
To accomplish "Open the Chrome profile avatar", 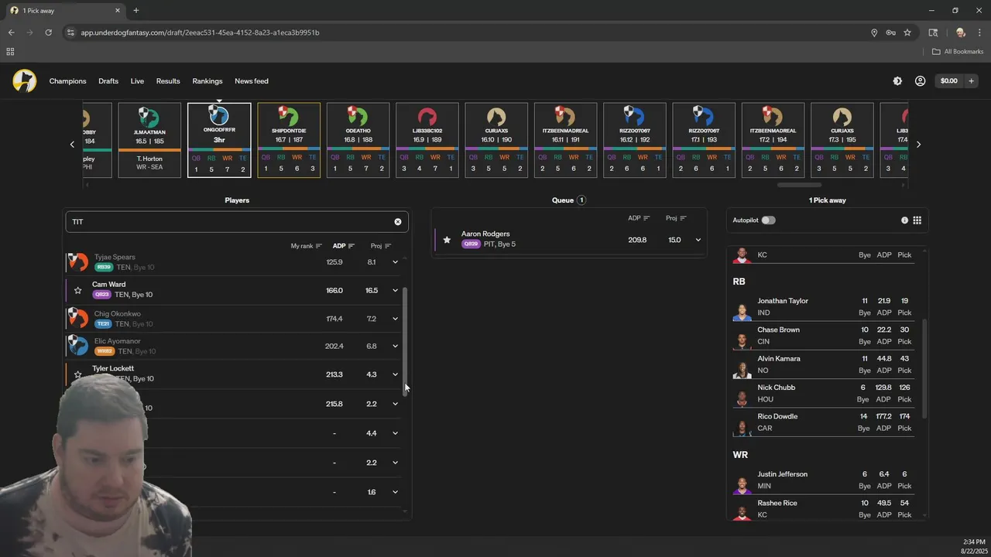I will point(961,32).
